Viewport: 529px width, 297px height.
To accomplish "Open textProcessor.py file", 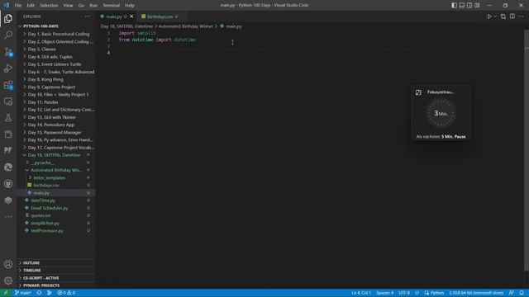I will tap(56, 231).
